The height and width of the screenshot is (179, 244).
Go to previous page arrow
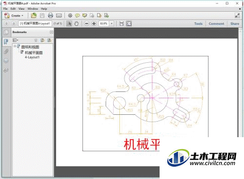(x=7, y=24)
